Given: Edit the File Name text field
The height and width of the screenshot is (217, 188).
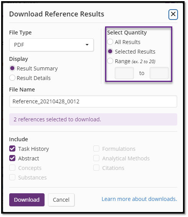Looking at the screenshot, I should point(93,101).
